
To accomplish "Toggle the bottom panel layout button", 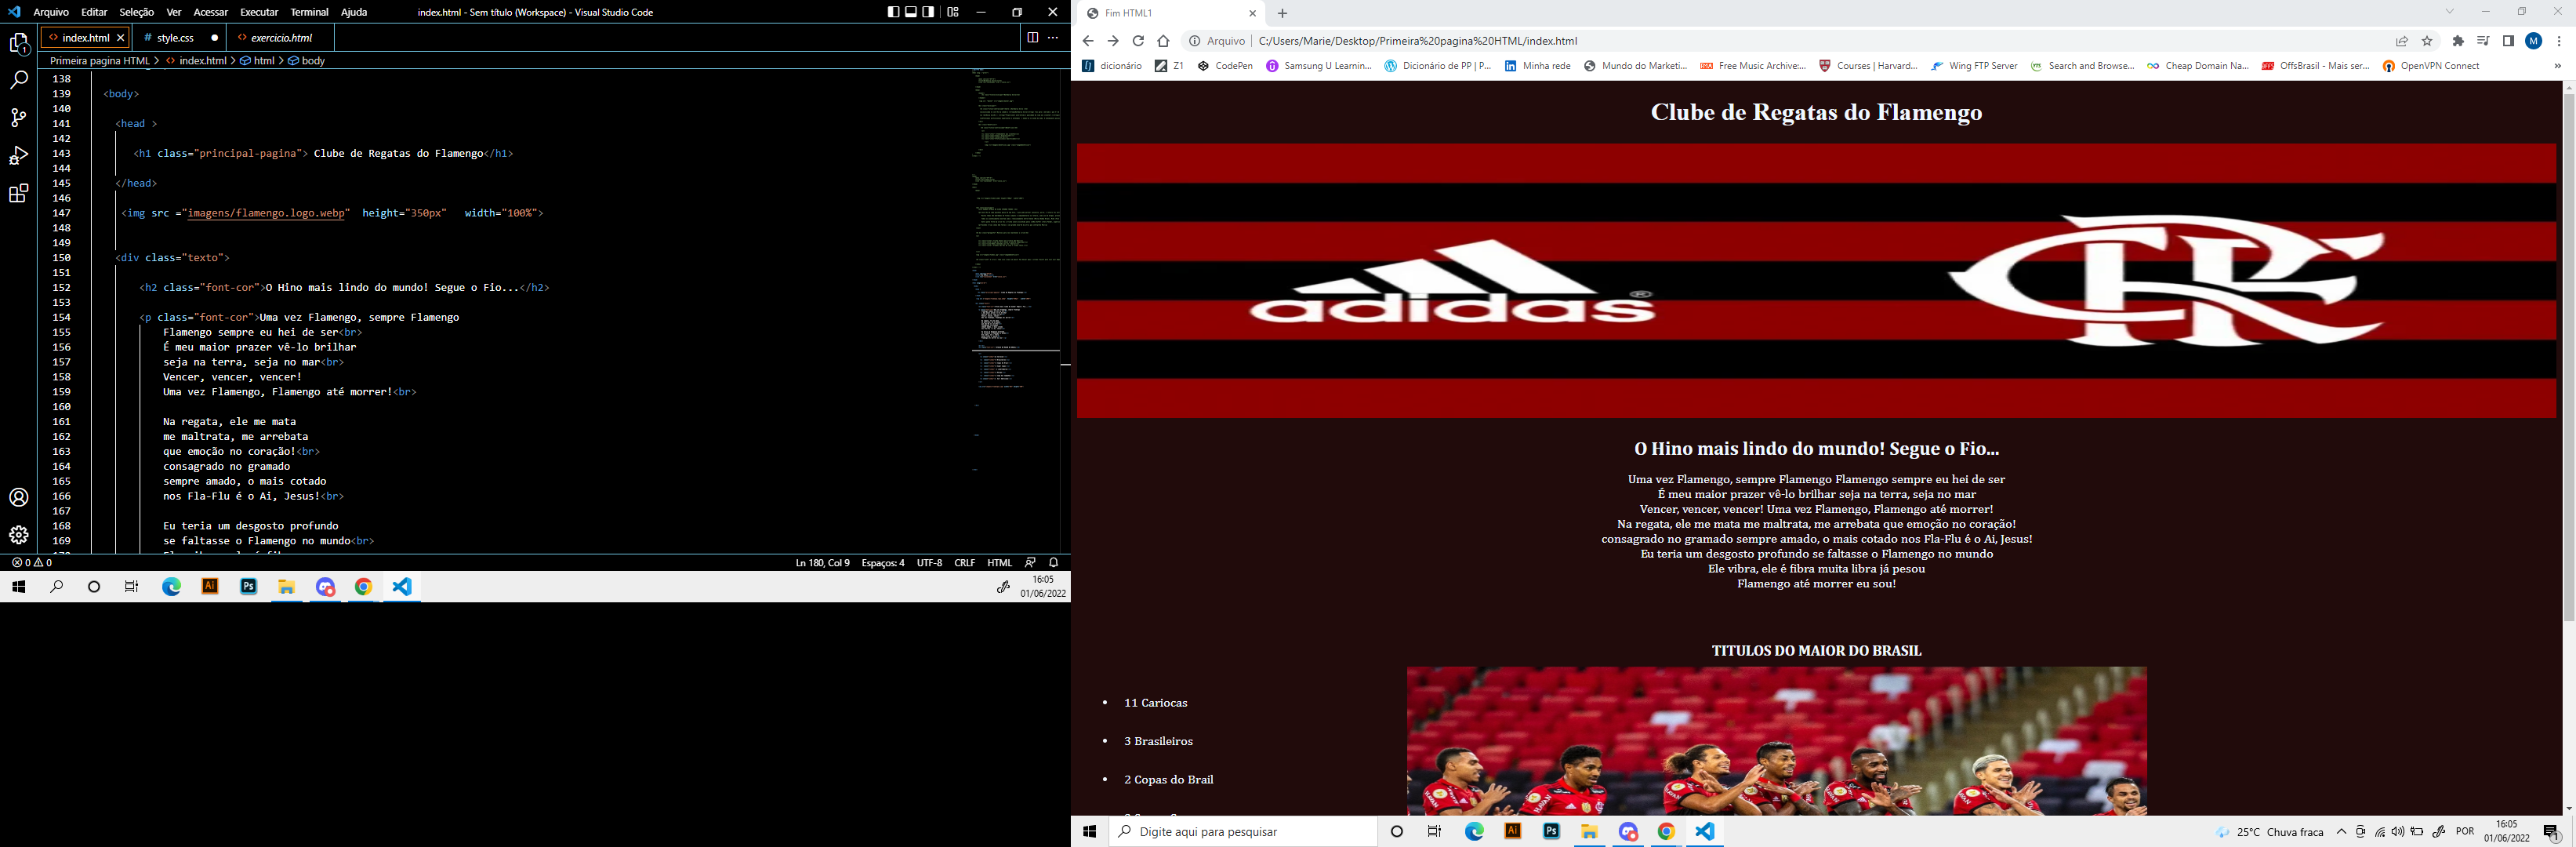I will click(x=911, y=12).
